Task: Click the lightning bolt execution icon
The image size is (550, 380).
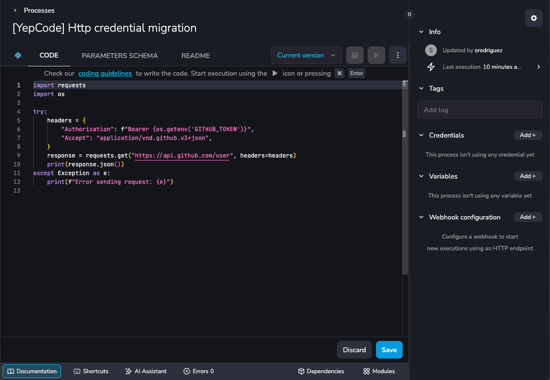Action: (431, 67)
